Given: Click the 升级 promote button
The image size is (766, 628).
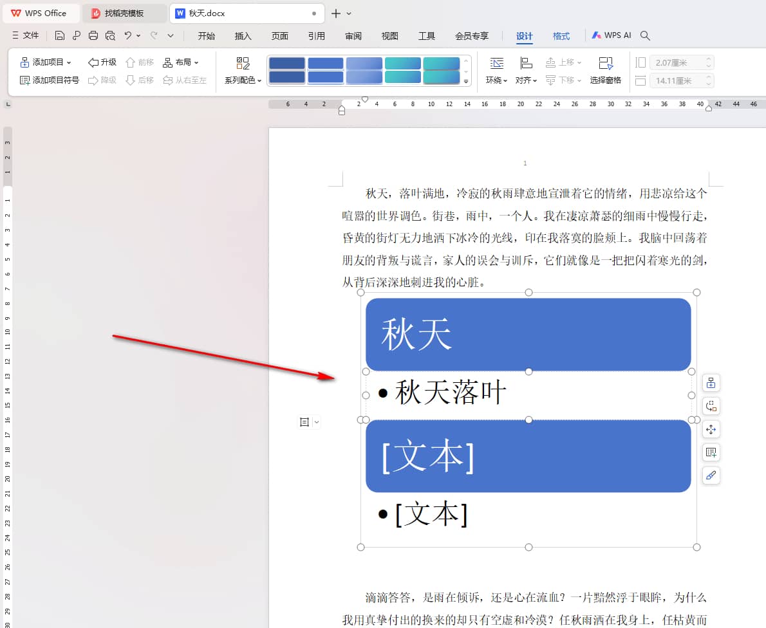Looking at the screenshot, I should 102,62.
